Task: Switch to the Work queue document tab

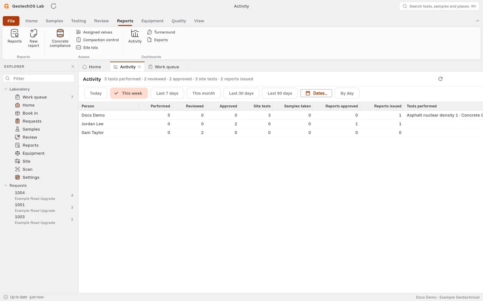Action: [x=166, y=67]
